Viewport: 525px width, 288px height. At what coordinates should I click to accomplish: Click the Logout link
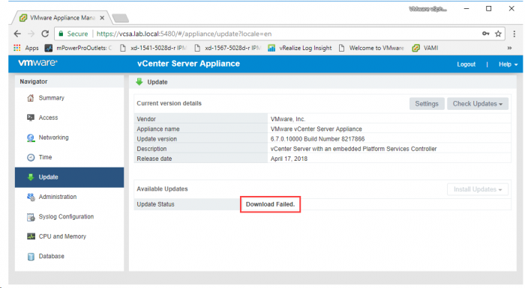tap(466, 64)
